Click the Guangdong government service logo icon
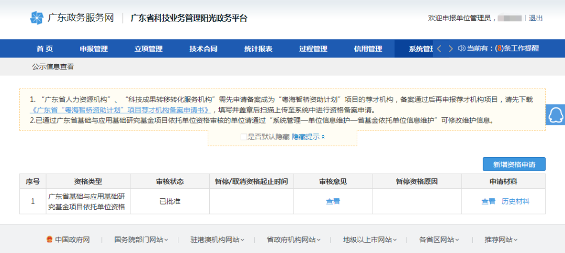565x253 pixels. pos(37,18)
